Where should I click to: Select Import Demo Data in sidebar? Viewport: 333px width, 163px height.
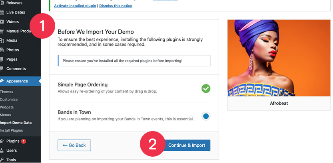click(x=16, y=123)
